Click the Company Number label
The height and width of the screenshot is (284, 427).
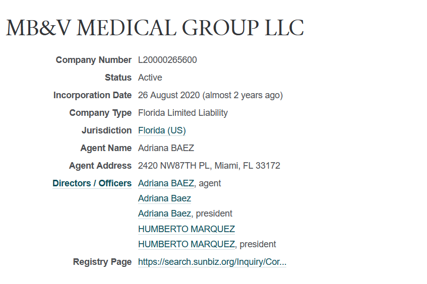(x=94, y=60)
